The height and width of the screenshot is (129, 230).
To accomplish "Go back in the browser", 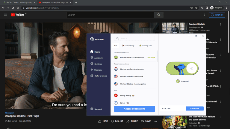I will [3, 8].
